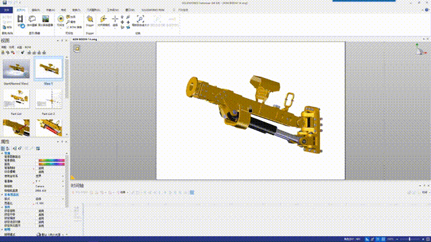Screen dimensions: 431x242
Task: Click the zoom to fit selection icon
Action: (x=141, y=19)
